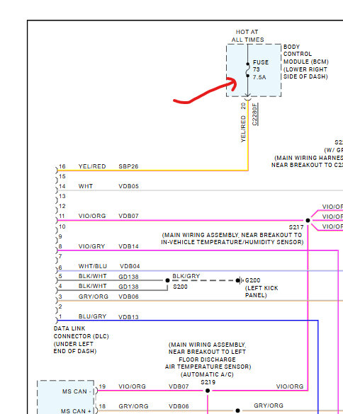
Task: Click VIO/ORG label right of S219
Action: (290, 386)
